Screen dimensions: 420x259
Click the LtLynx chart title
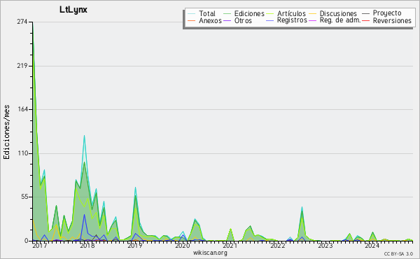click(x=73, y=10)
